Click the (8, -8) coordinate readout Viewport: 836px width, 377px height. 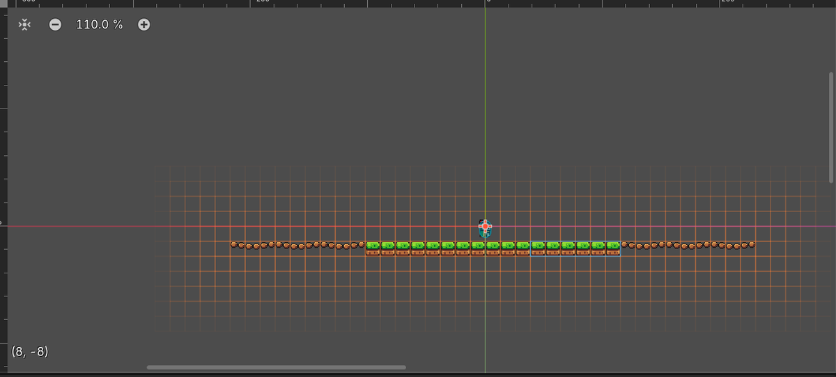pyautogui.click(x=29, y=351)
